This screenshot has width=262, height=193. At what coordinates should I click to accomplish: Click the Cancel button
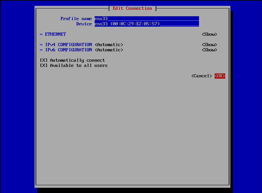coord(202,76)
